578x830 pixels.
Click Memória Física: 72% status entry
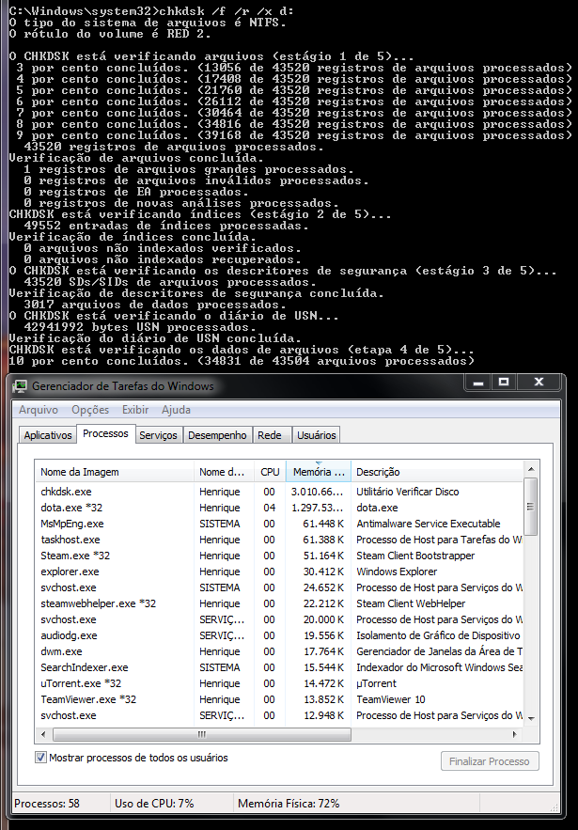(289, 804)
